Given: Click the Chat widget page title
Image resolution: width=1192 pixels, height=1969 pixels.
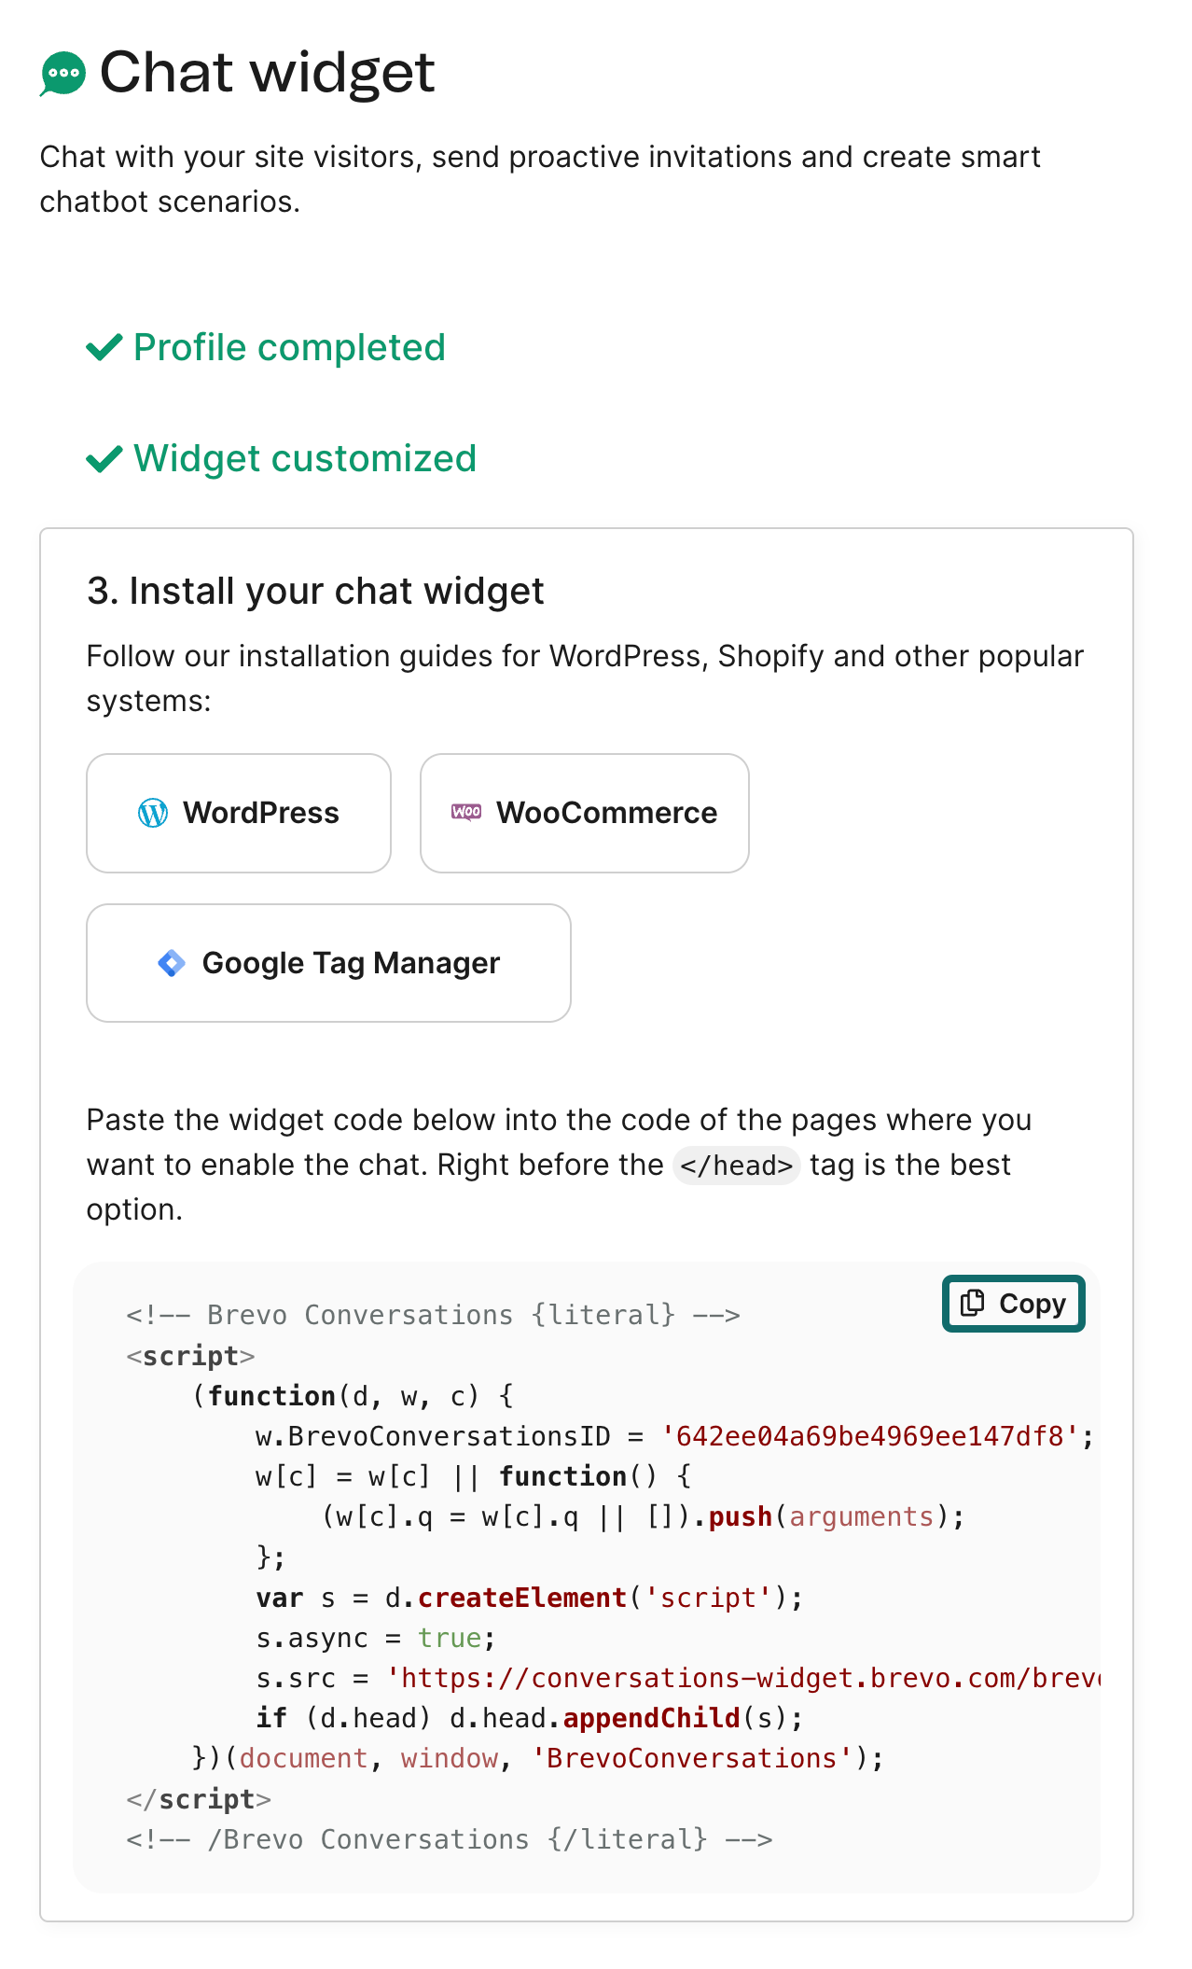Looking at the screenshot, I should [x=268, y=73].
